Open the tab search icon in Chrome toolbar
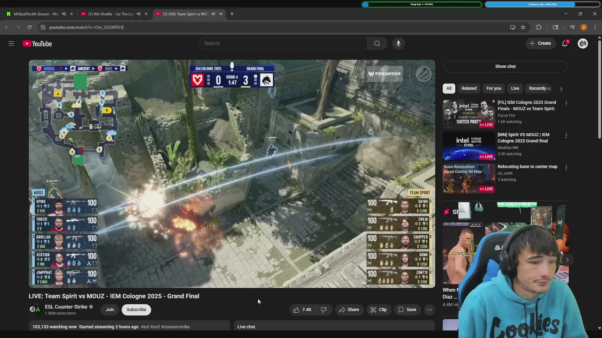602x338 pixels. (x=555, y=27)
